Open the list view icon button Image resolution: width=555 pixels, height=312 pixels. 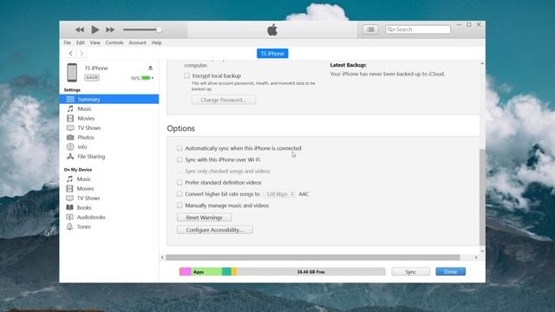(x=370, y=29)
